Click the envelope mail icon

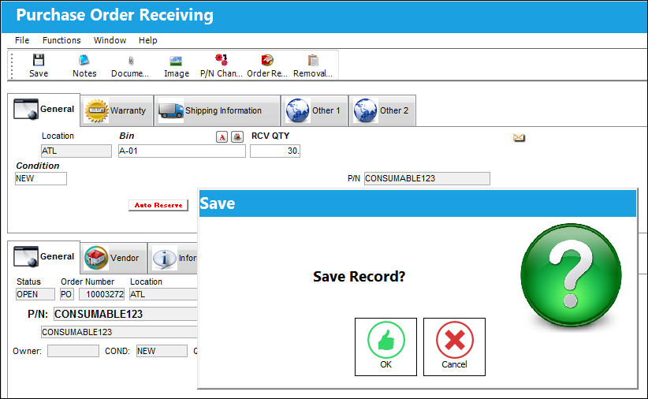519,138
